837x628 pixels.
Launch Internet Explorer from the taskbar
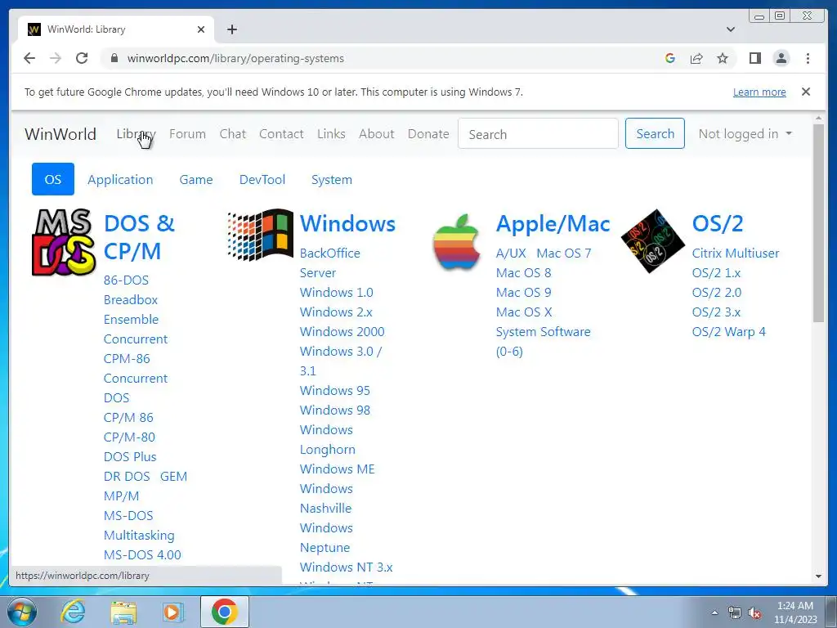point(73,612)
